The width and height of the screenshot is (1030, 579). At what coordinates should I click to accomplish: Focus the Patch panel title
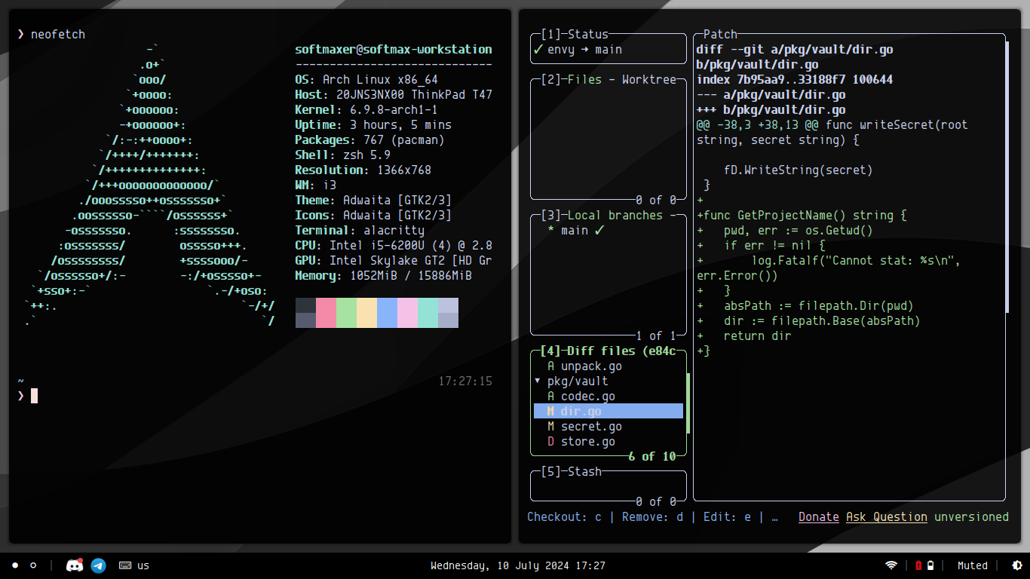pyautogui.click(x=720, y=35)
